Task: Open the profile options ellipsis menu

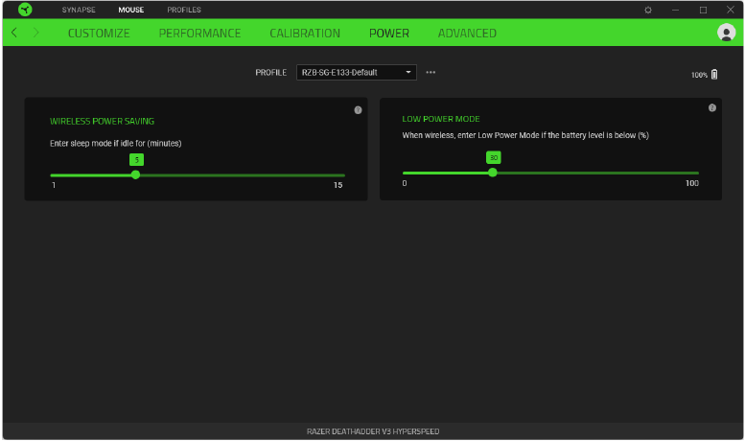Action: point(431,72)
